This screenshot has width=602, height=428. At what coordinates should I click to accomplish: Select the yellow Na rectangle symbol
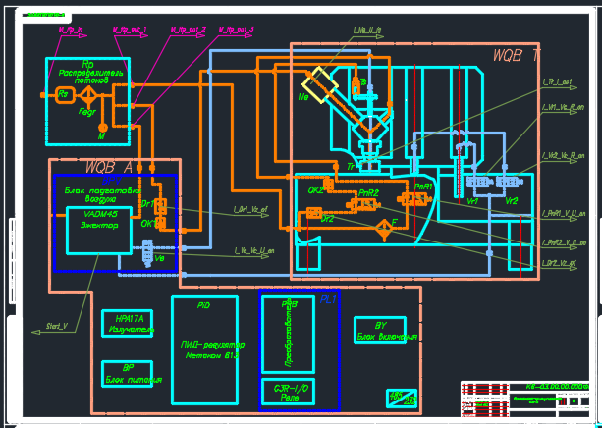coord(320,84)
